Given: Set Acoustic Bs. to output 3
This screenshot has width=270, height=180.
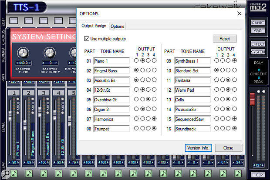Looking at the screenshot, I should point(148,80).
